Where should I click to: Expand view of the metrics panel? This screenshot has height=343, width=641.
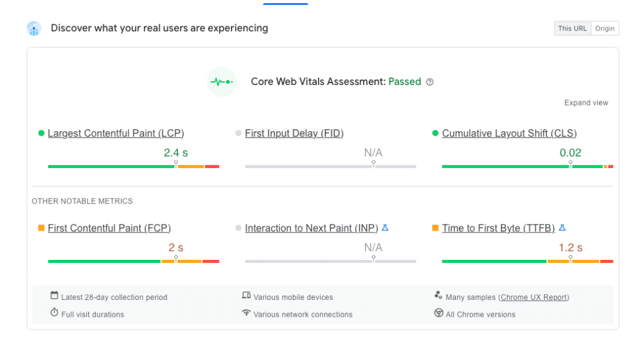click(586, 103)
